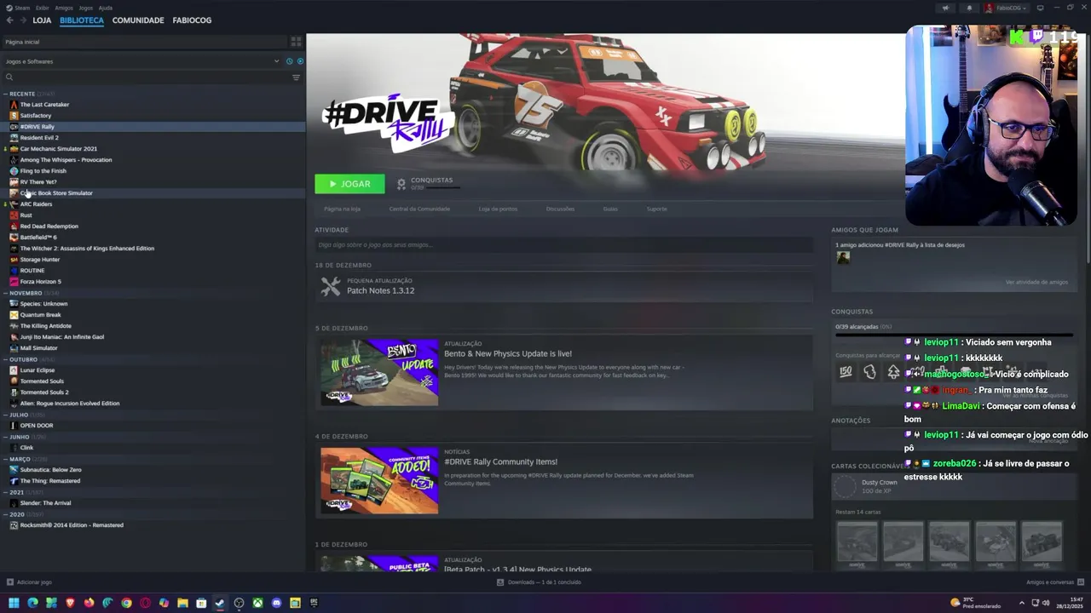The image size is (1091, 613).
Task: Open Downloads status at the bottom bar
Action: pyautogui.click(x=539, y=582)
